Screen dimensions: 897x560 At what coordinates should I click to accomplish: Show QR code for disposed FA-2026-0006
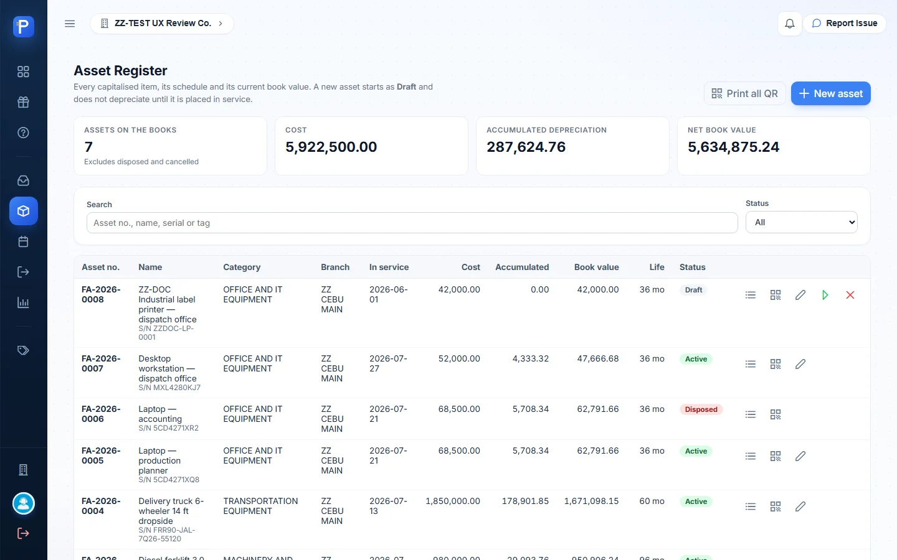coord(776,414)
